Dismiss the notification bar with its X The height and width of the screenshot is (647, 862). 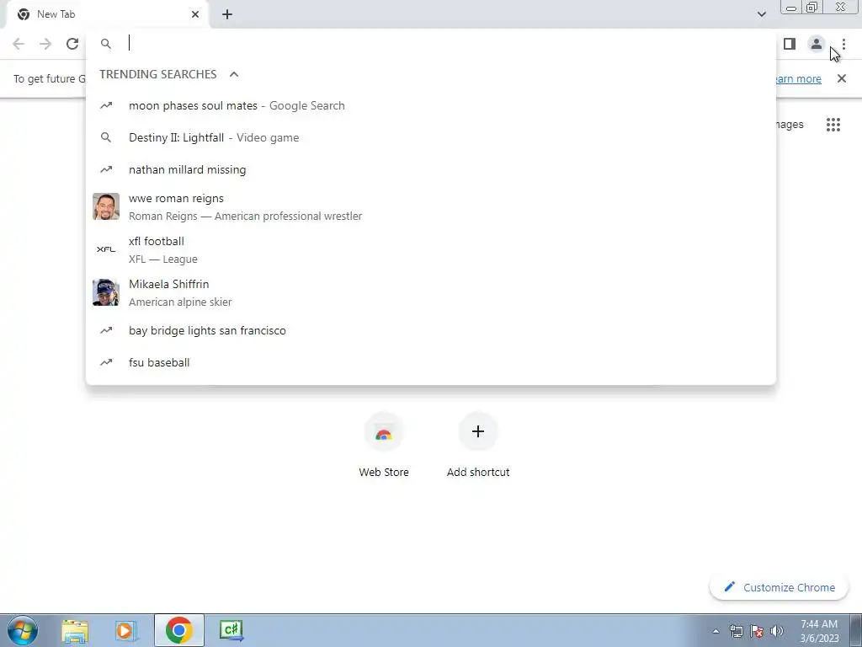point(842,78)
